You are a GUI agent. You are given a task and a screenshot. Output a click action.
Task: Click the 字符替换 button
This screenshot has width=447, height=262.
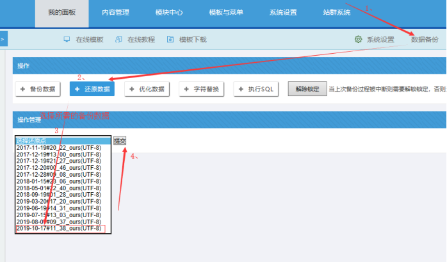201,89
